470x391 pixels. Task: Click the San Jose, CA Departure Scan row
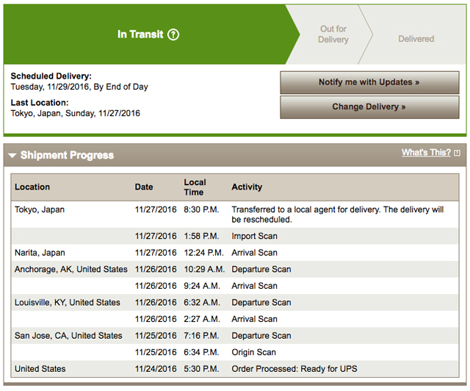coord(235,335)
